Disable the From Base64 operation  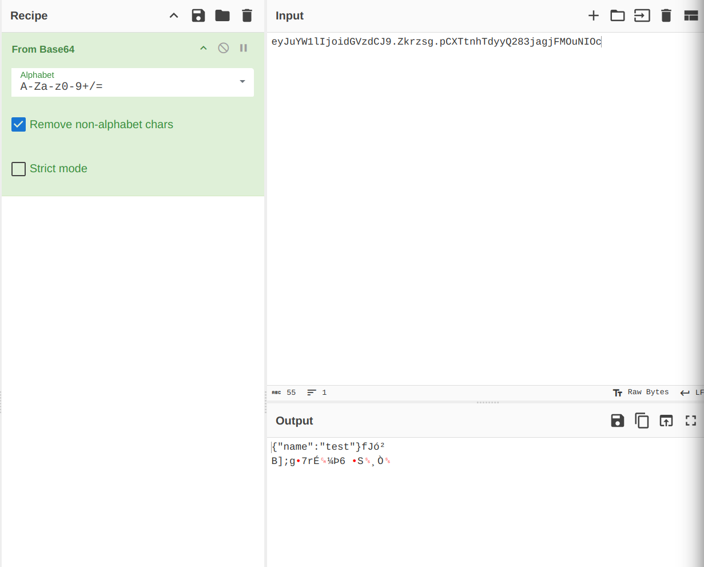coord(224,48)
